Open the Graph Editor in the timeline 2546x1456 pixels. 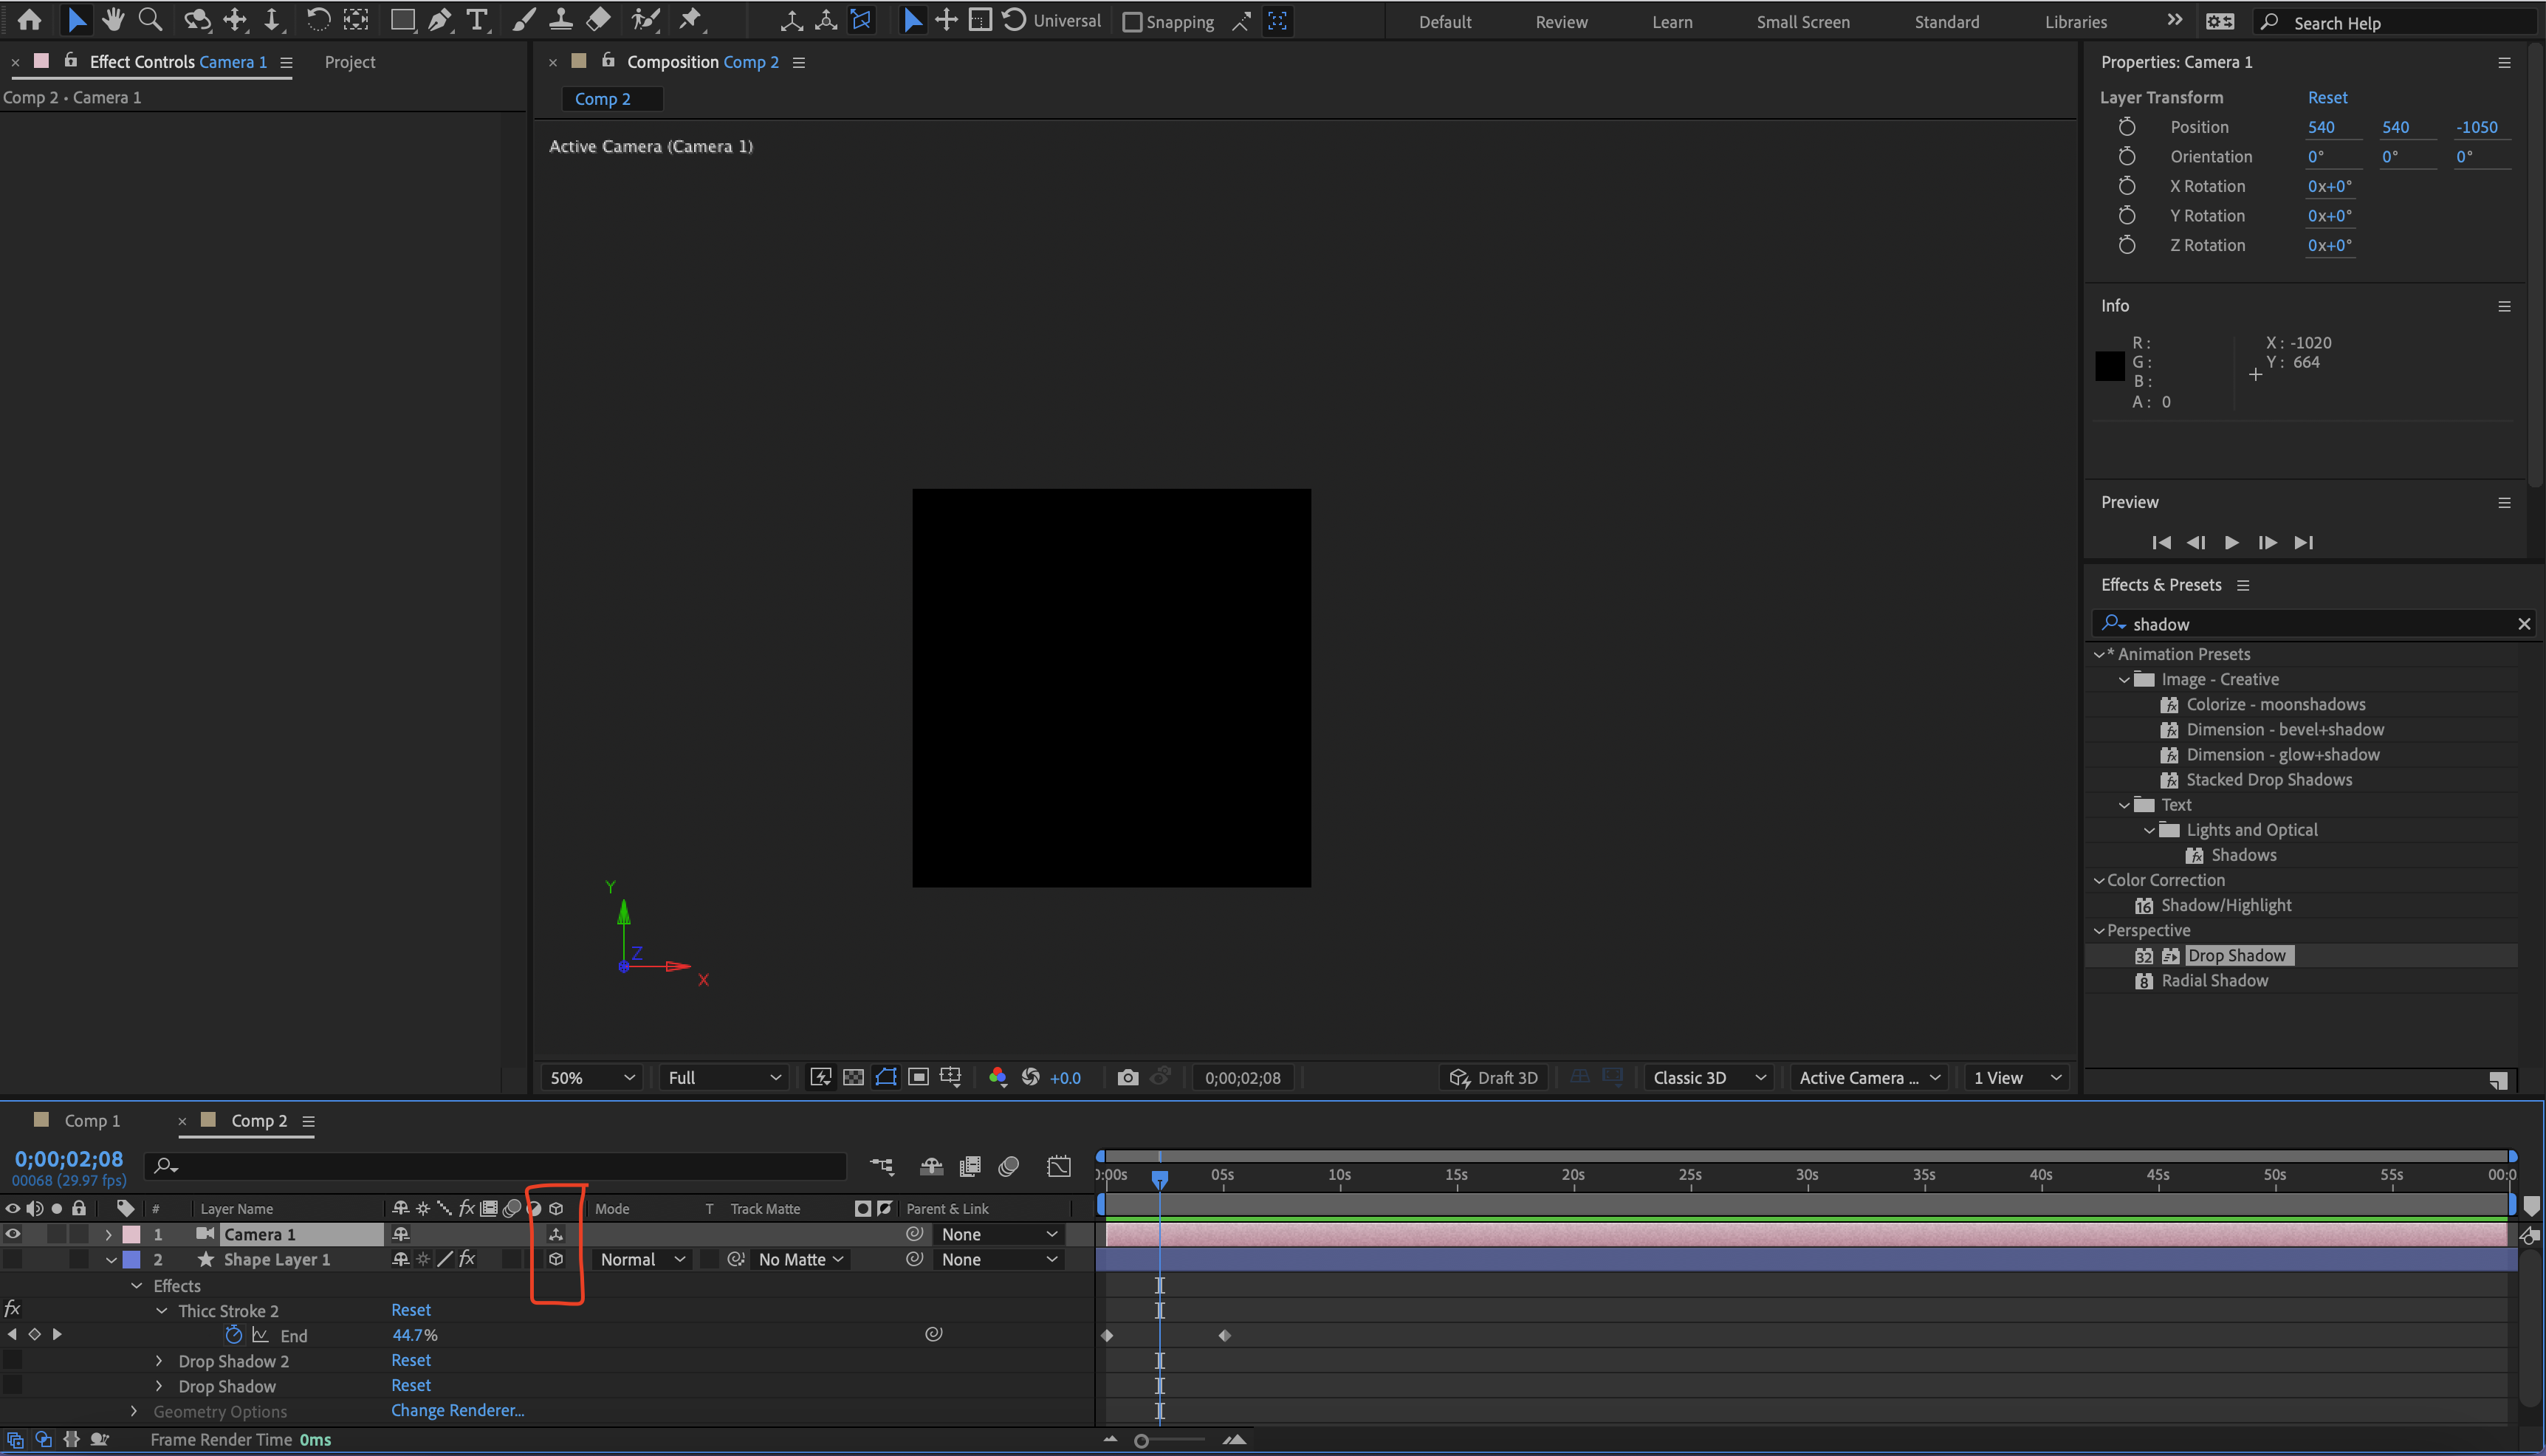coord(1059,1166)
